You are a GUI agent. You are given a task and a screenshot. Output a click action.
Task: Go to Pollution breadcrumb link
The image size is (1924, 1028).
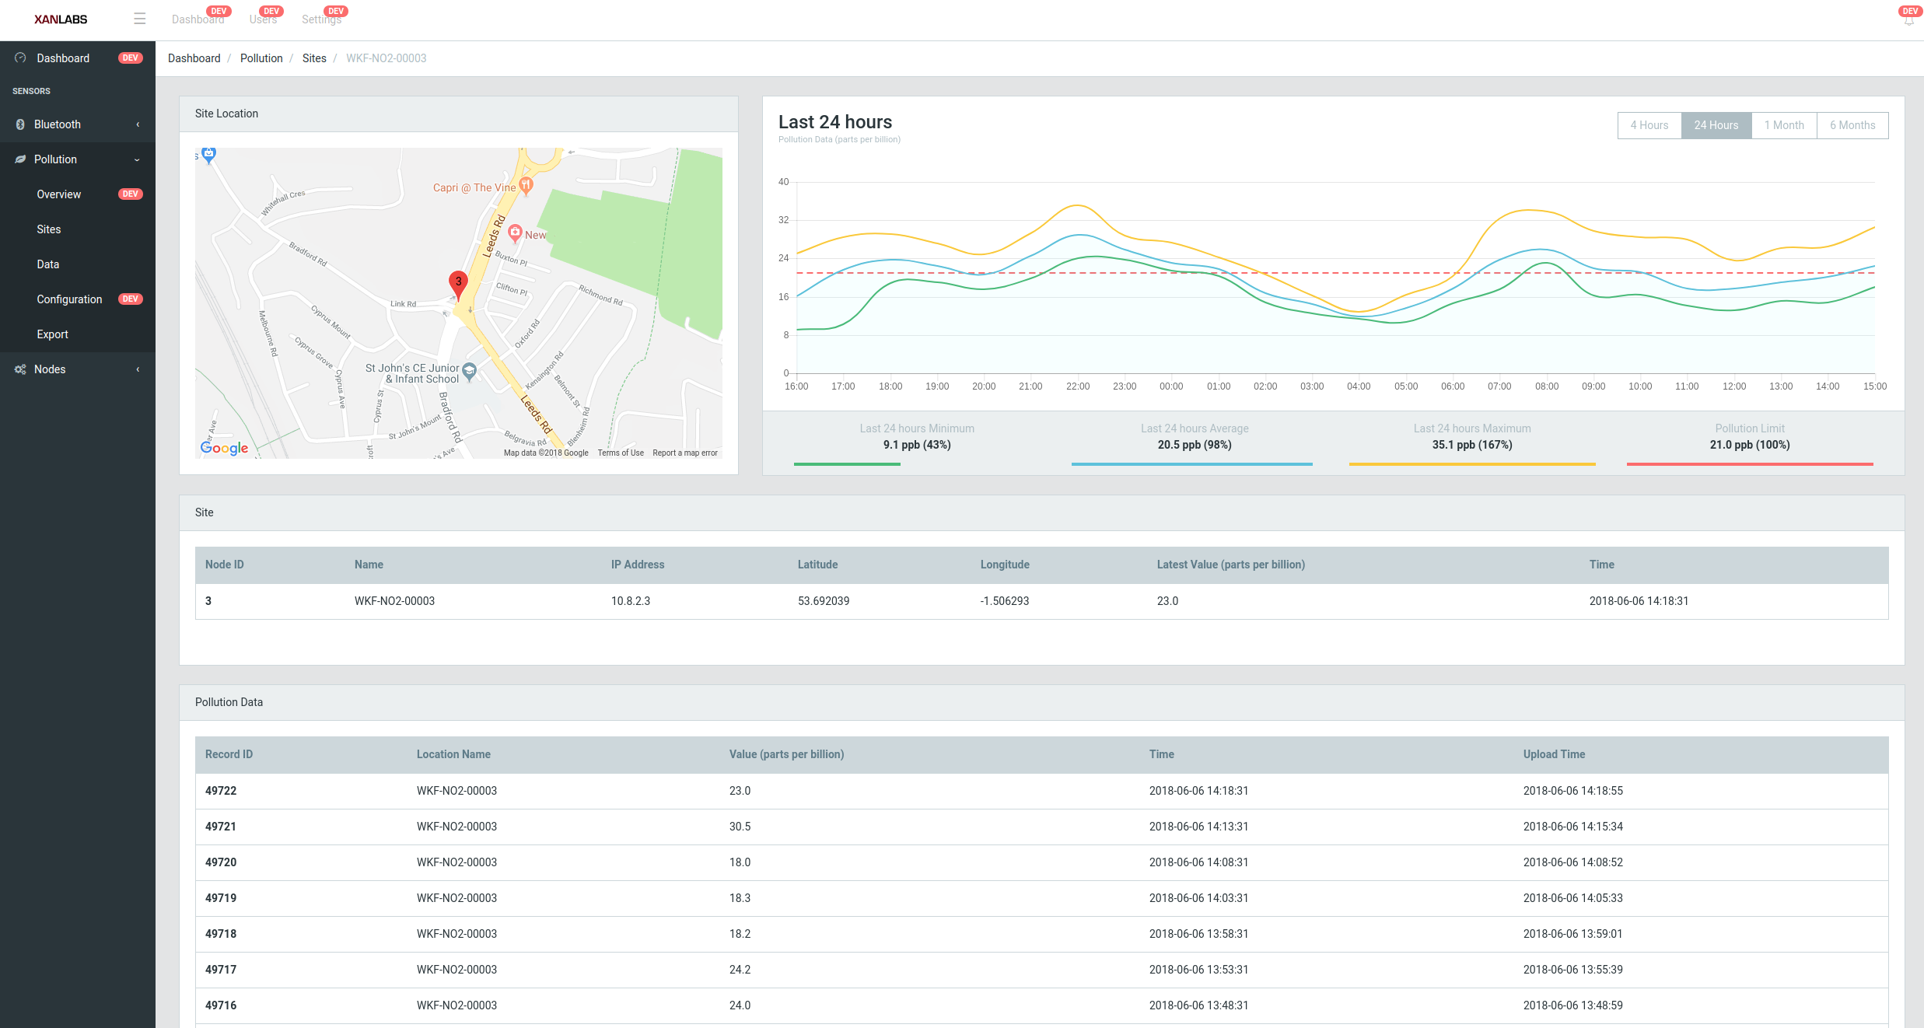[261, 58]
